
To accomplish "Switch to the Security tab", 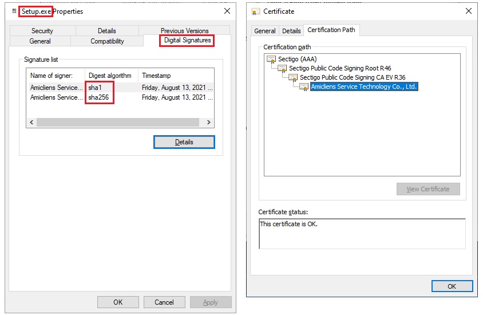I will (x=42, y=31).
